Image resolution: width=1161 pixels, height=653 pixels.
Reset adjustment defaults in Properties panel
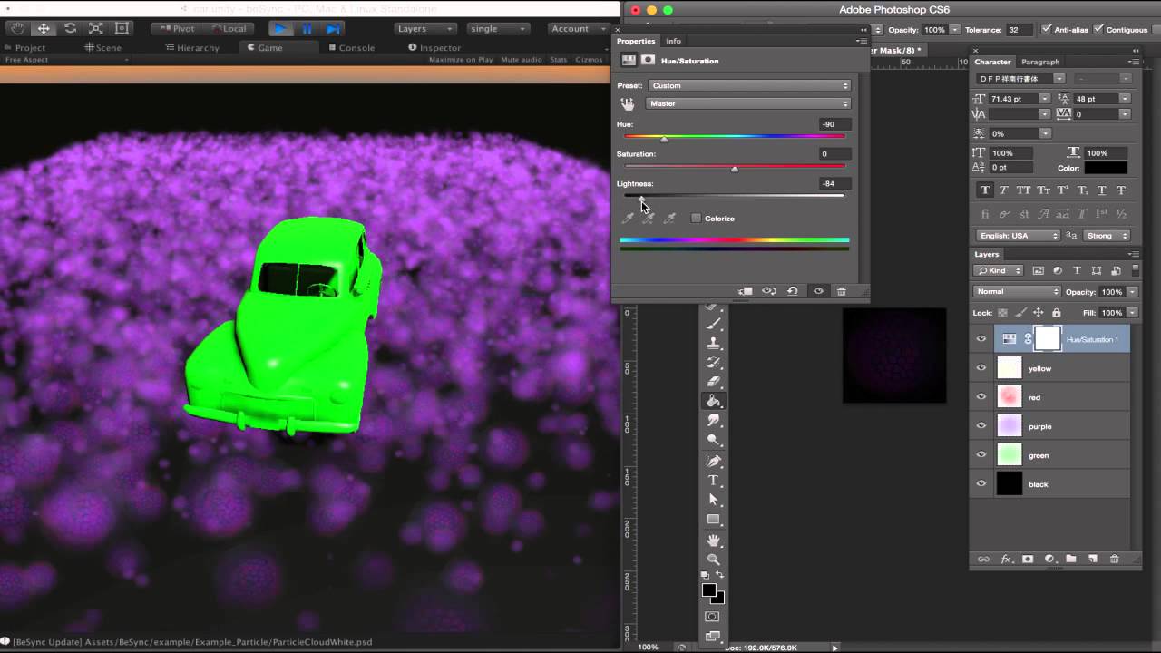[x=793, y=291]
